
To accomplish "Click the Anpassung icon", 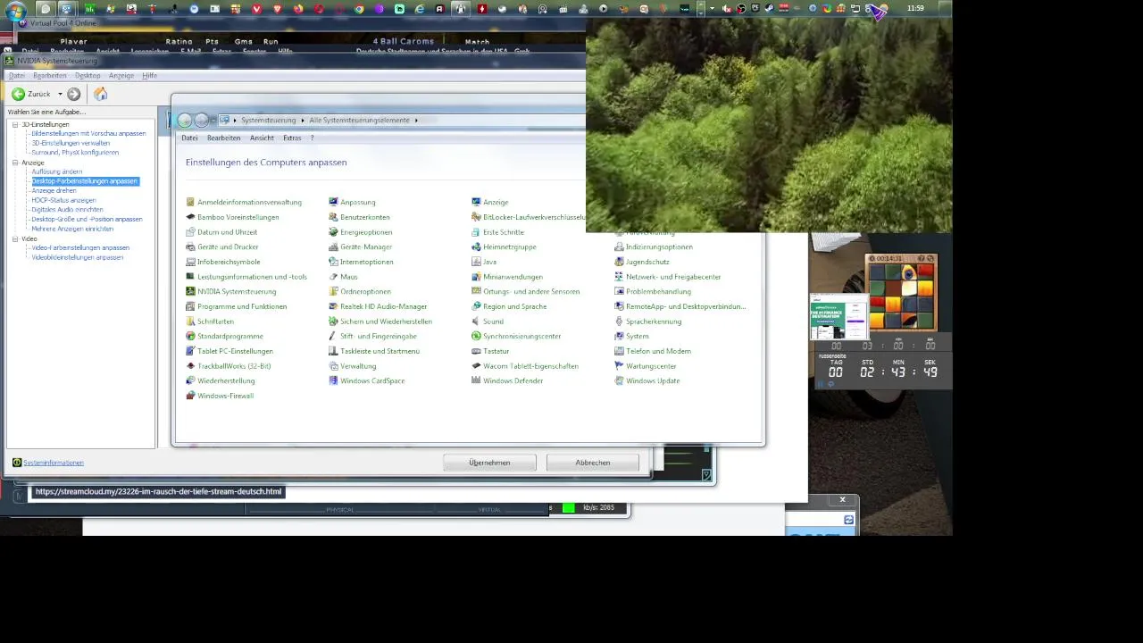I will pyautogui.click(x=333, y=202).
